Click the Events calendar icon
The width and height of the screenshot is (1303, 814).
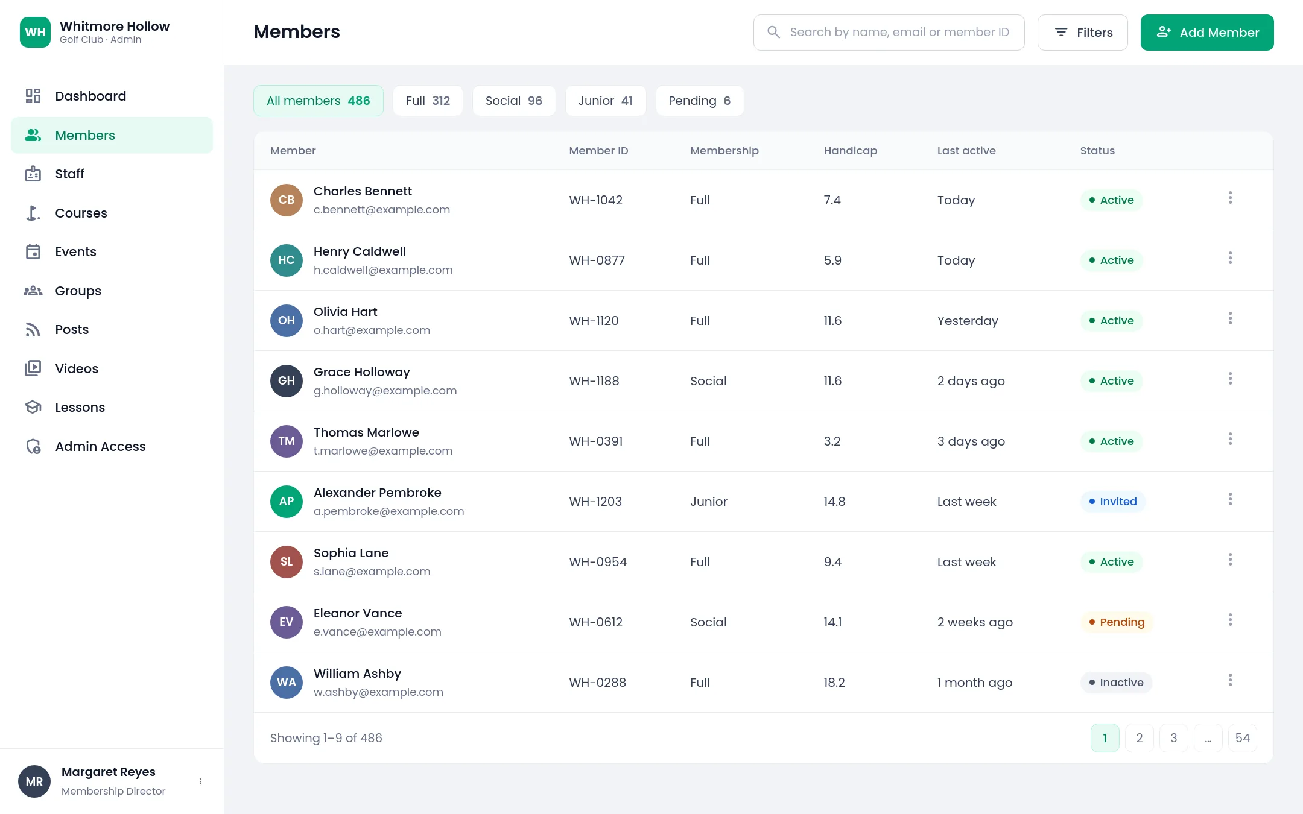[33, 251]
